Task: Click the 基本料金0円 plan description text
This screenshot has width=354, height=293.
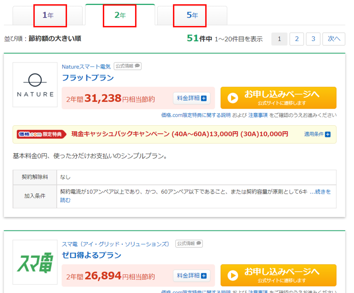Action: point(90,156)
